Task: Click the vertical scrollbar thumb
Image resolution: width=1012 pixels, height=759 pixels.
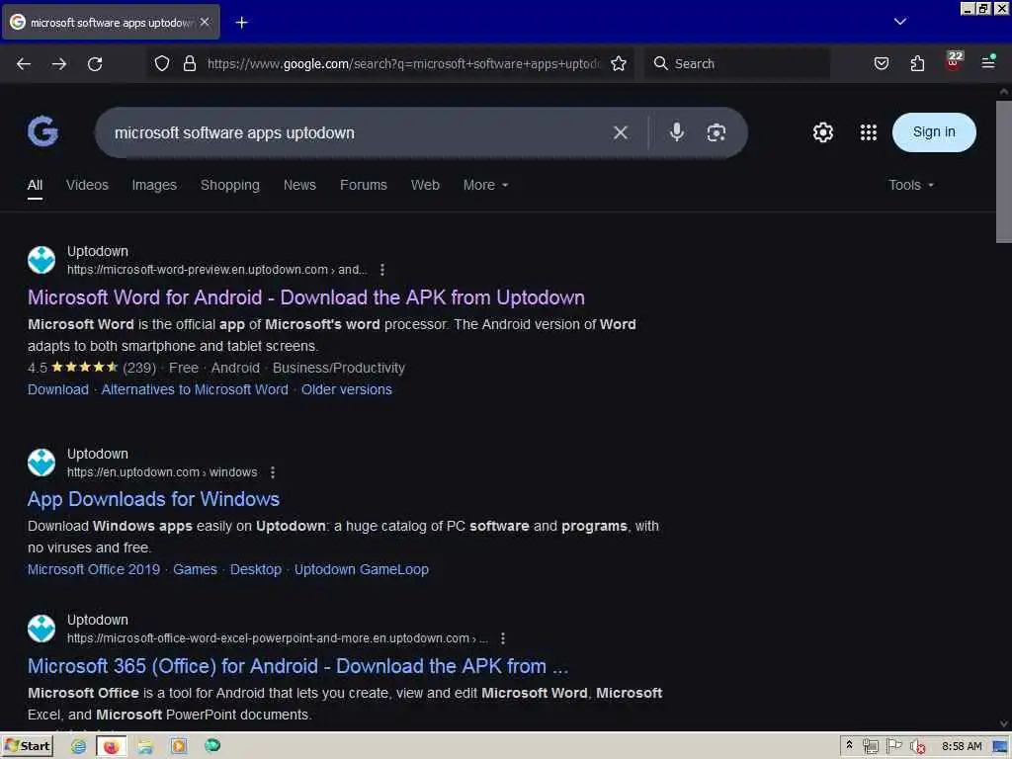Action: [x=1004, y=171]
